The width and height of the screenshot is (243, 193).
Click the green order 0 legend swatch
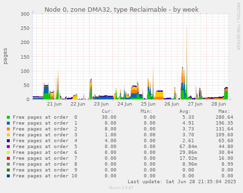[x=8, y=117]
